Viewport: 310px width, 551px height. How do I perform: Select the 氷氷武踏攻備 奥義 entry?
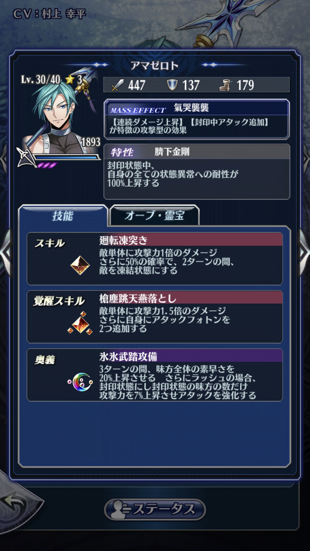coord(155,375)
